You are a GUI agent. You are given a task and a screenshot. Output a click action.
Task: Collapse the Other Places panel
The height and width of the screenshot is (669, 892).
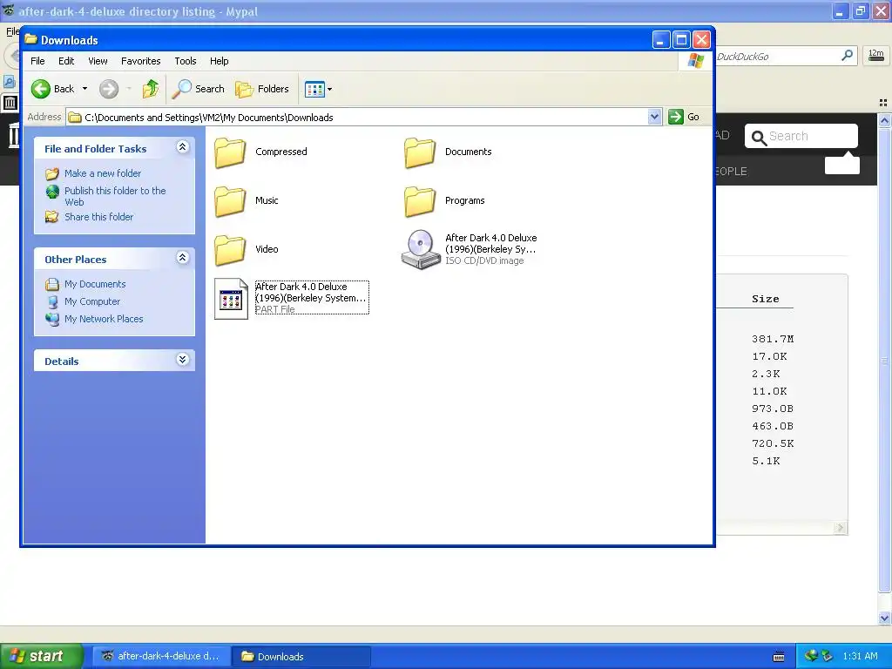click(183, 258)
